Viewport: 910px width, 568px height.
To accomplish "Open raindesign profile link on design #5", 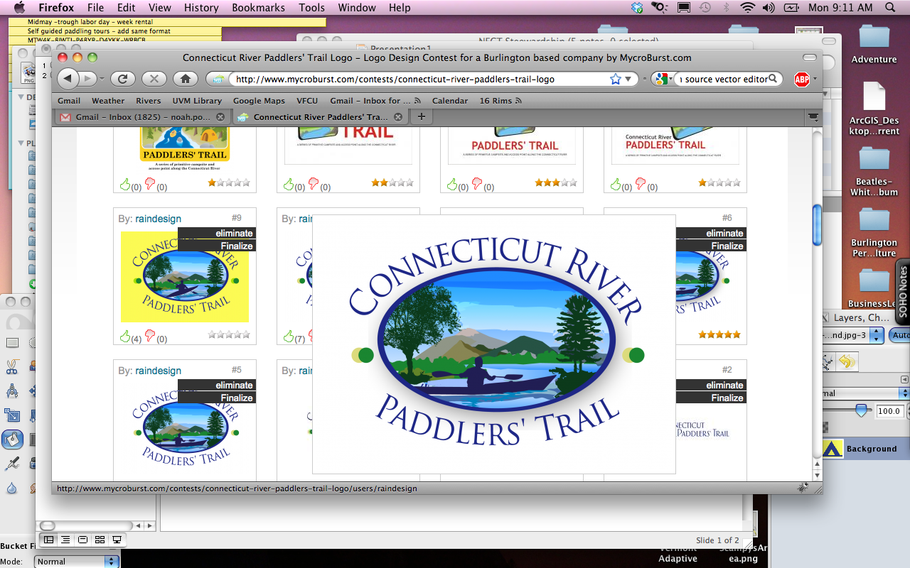I will 158,371.
